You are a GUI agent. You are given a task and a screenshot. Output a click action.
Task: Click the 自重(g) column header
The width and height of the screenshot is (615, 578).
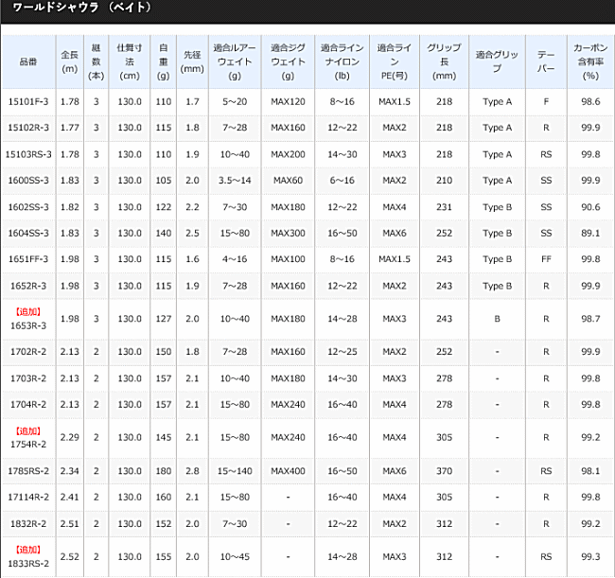click(x=163, y=61)
